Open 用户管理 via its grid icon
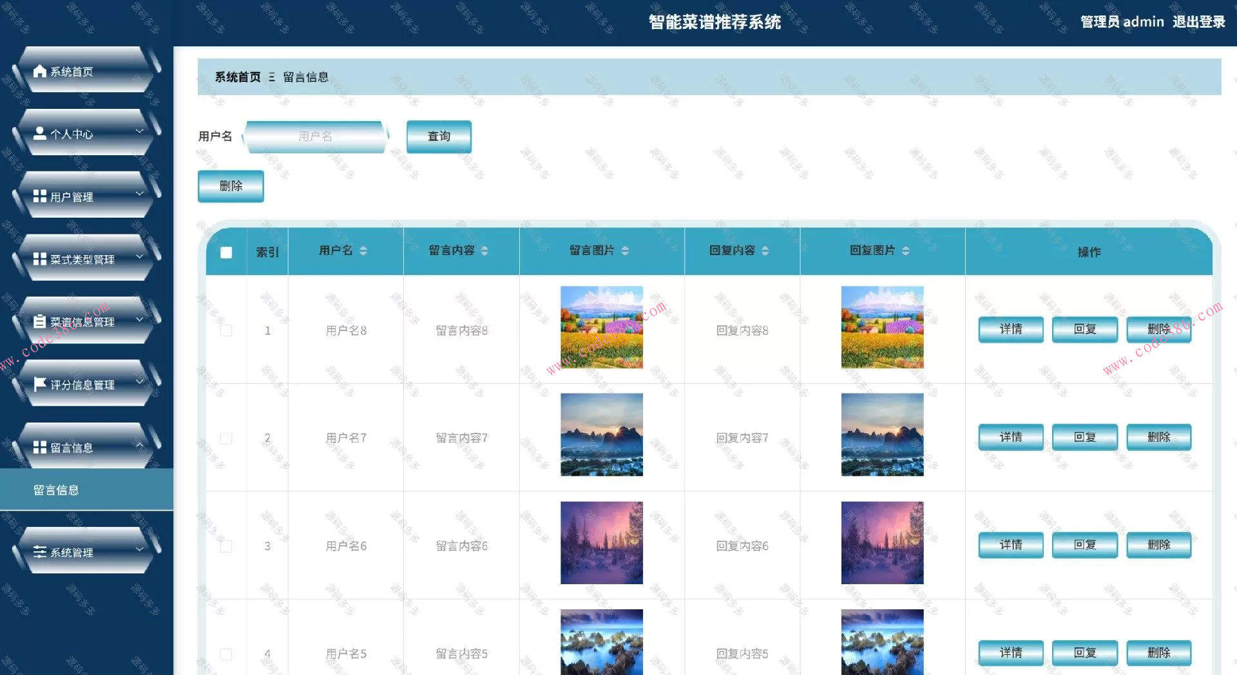 [x=40, y=196]
